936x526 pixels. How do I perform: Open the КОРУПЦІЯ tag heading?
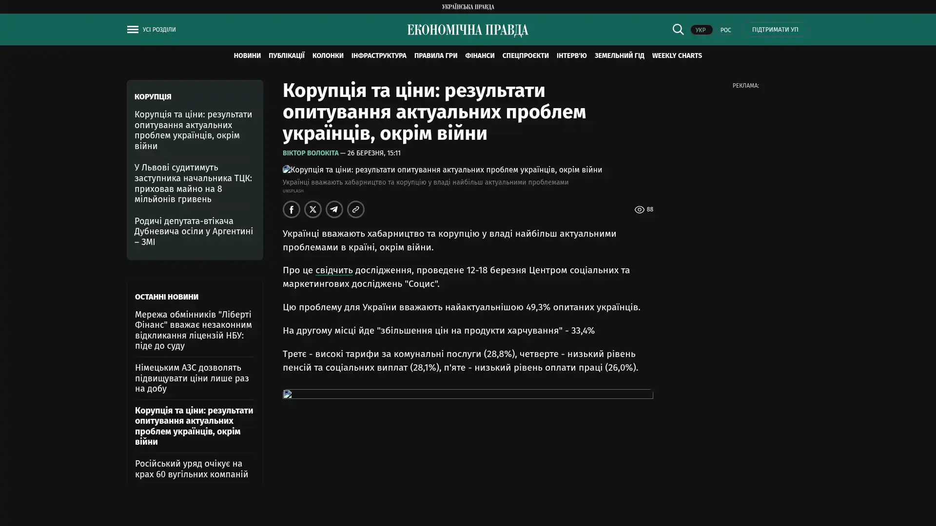(153, 97)
